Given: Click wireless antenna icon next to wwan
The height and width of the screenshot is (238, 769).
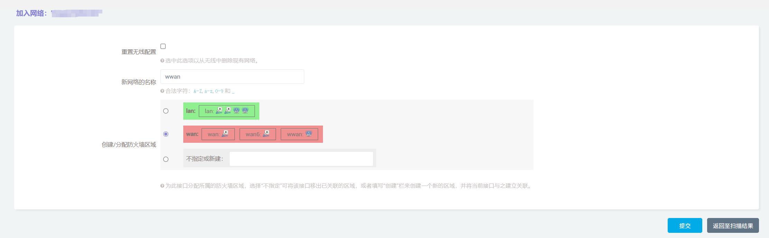Looking at the screenshot, I should coord(309,134).
